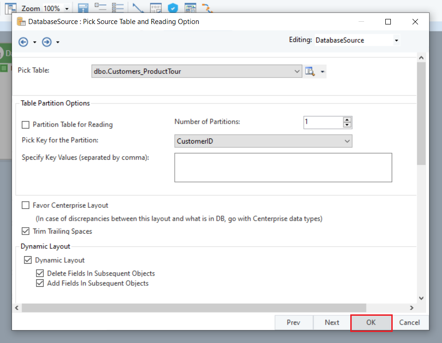Screen dimensions: 442x343
Task: Click the Specify Key Values text box
Action: click(x=283, y=168)
